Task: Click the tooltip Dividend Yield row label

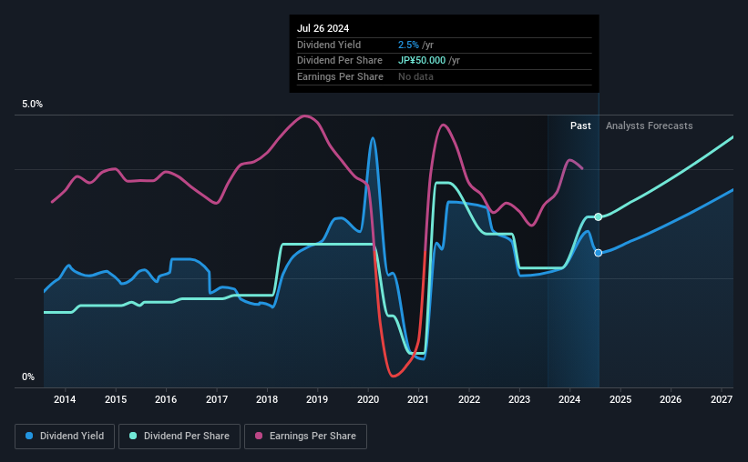Action: point(329,45)
